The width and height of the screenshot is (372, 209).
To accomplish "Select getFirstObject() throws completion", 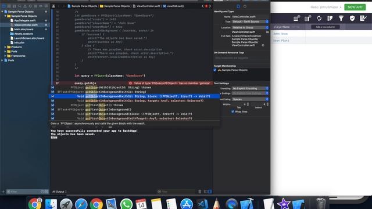I will [x=134, y=105].
